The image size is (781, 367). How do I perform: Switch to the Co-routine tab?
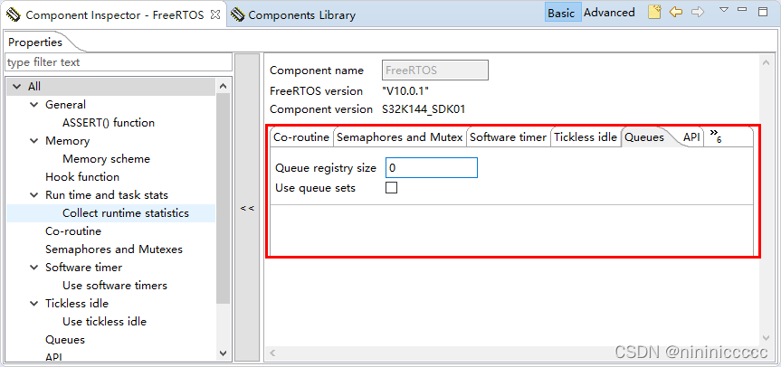(x=301, y=137)
